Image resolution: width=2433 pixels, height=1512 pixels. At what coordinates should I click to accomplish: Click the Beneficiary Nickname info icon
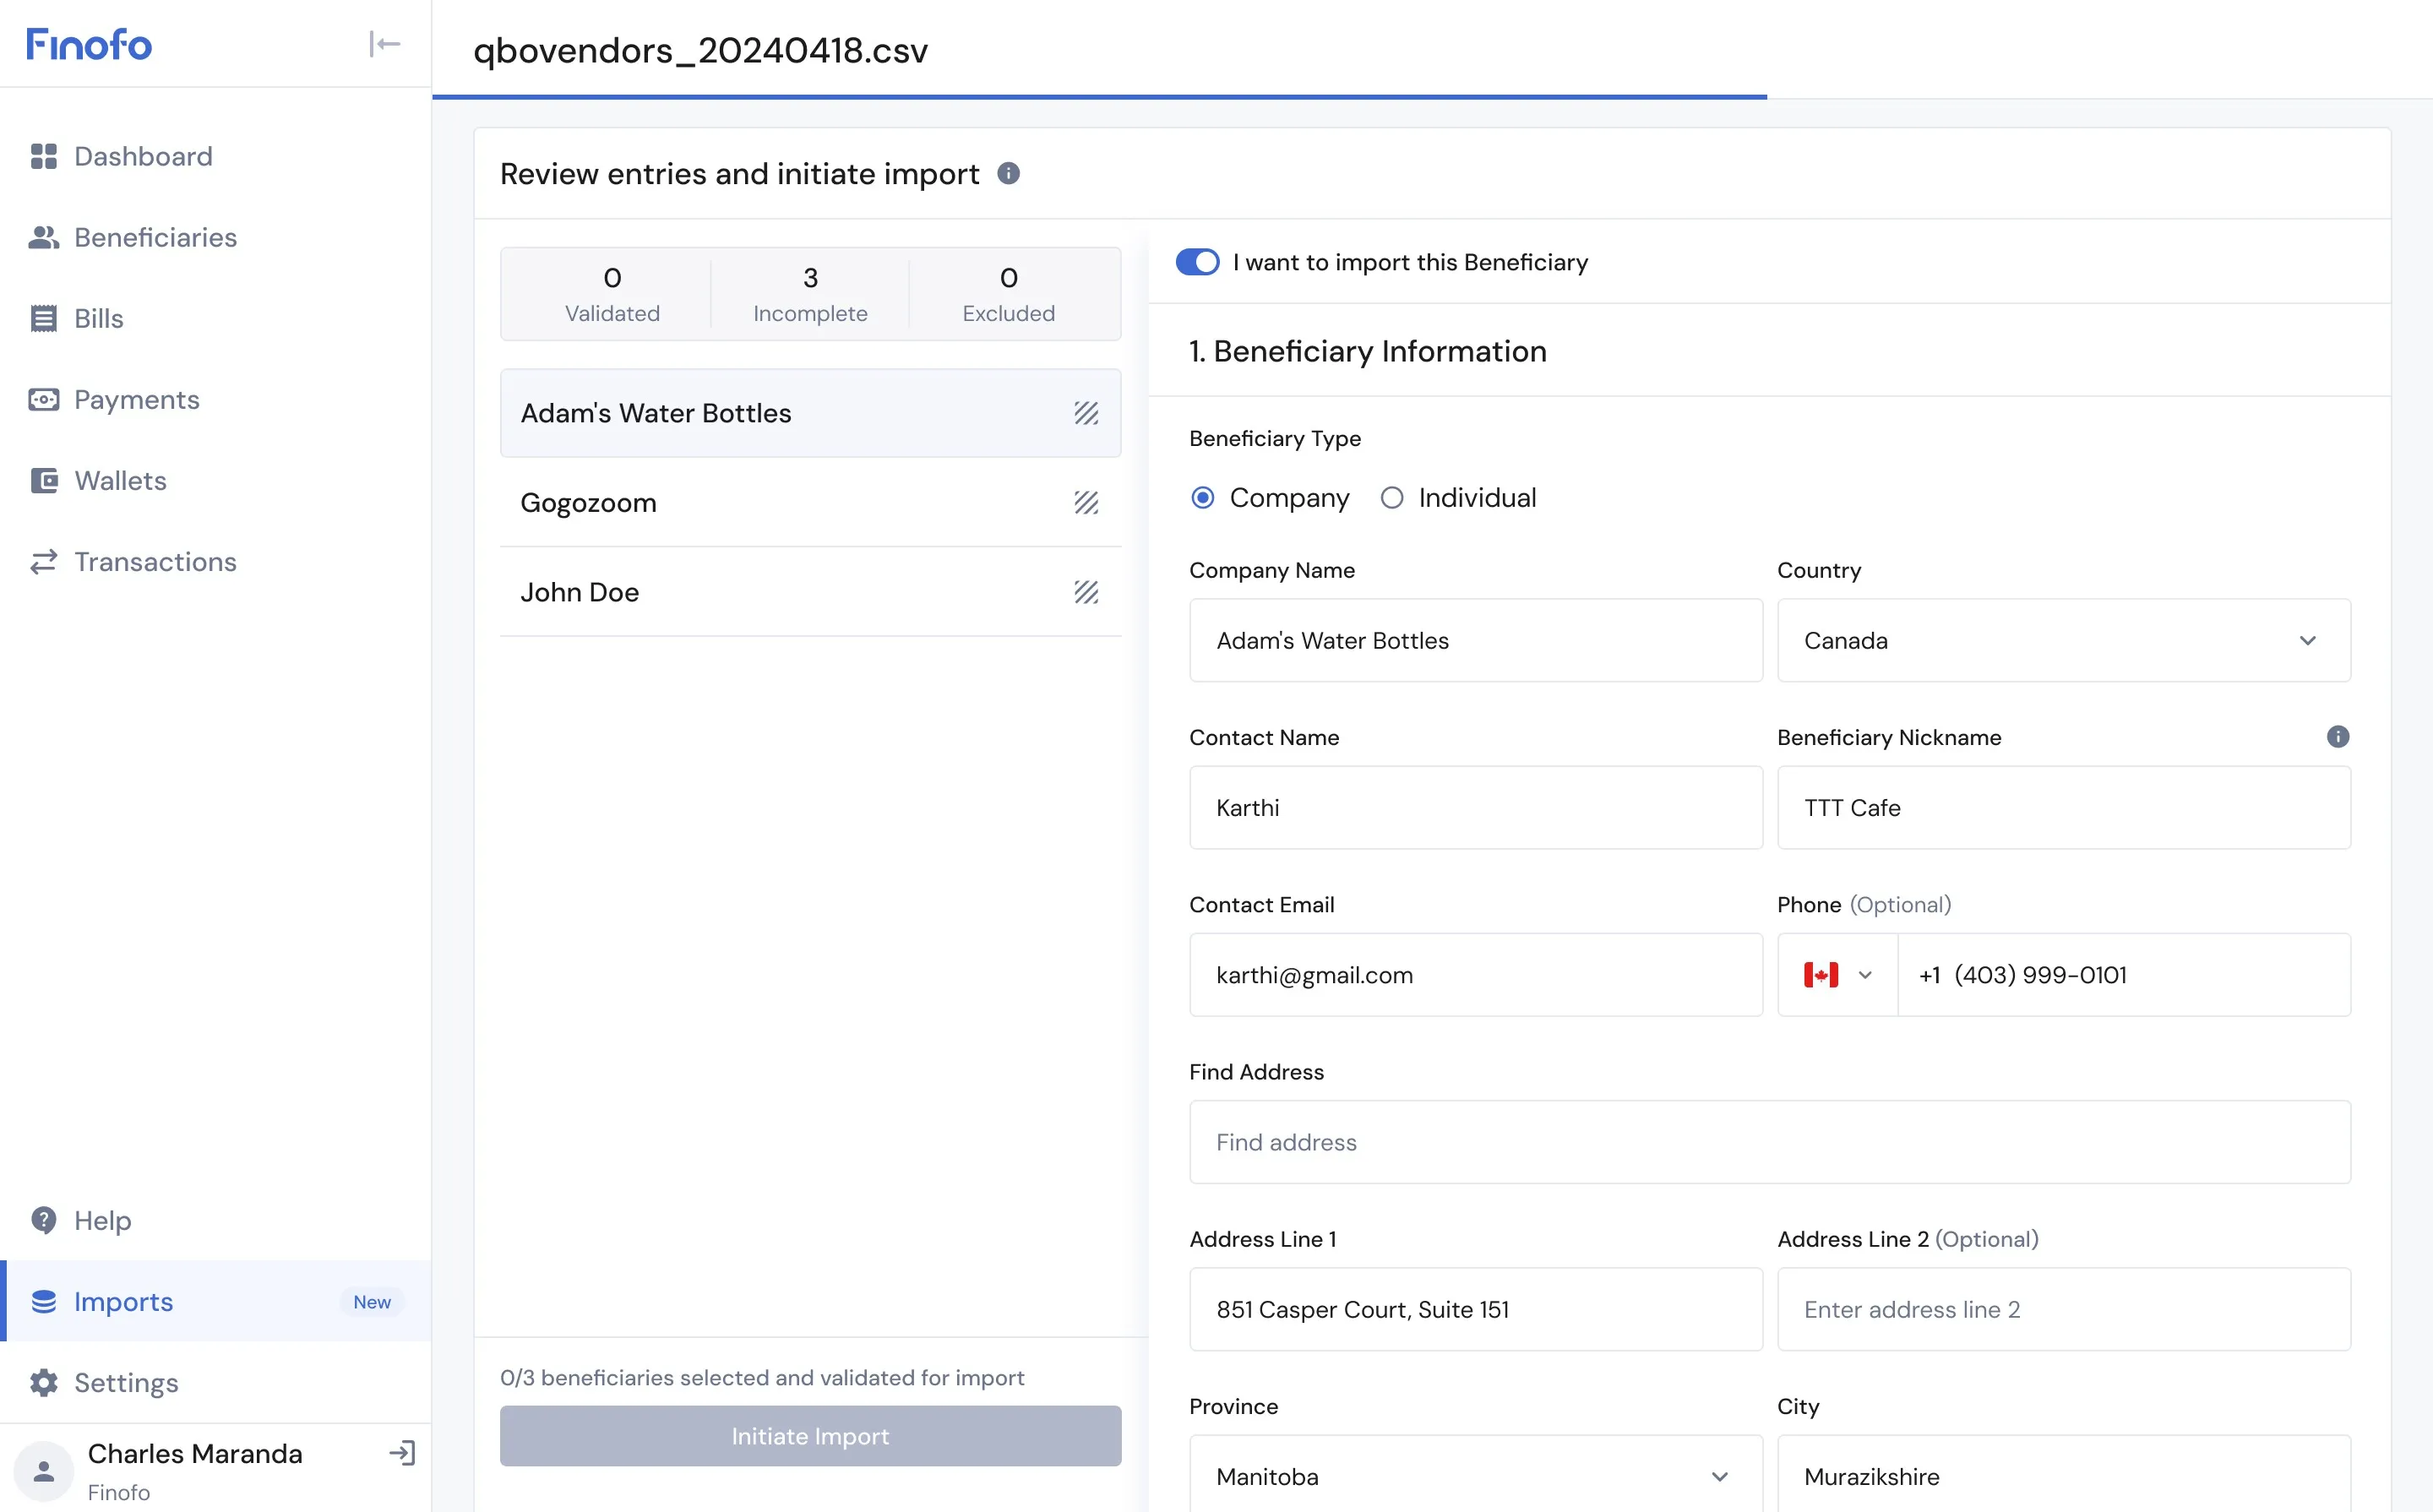click(2337, 737)
